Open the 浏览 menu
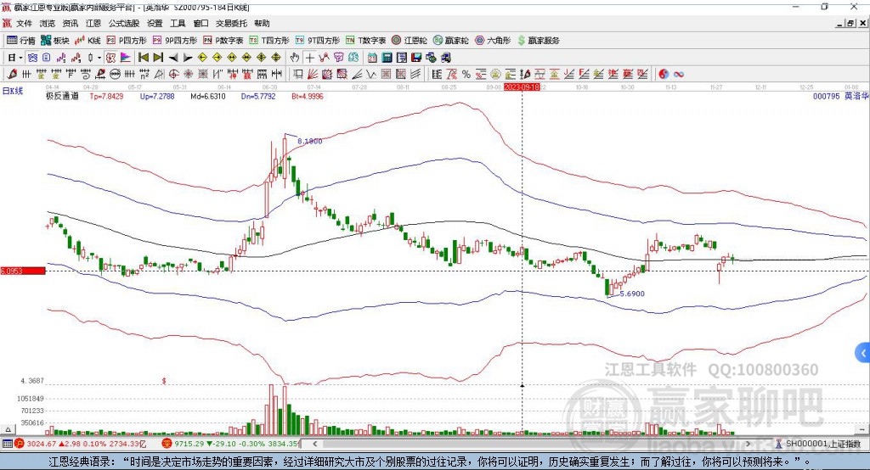870x470 pixels. point(48,23)
